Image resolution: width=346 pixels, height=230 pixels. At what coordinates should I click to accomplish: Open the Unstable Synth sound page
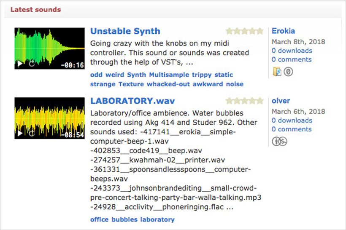[x=125, y=31]
